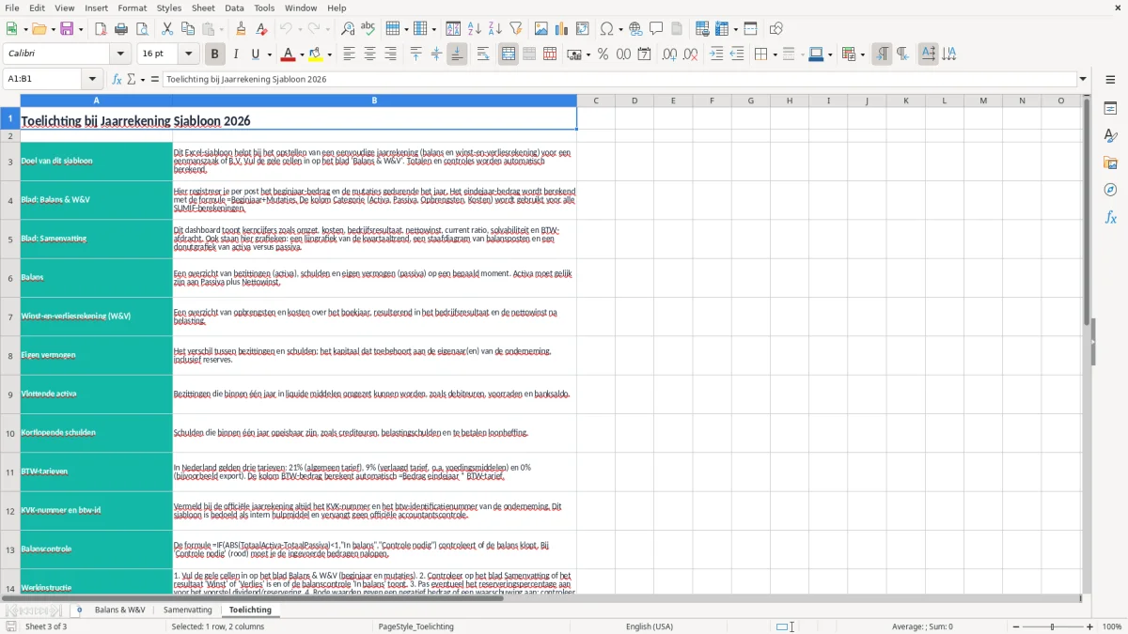This screenshot has height=634, width=1128.
Task: Click the Insert Chart icon
Action: click(x=562, y=29)
